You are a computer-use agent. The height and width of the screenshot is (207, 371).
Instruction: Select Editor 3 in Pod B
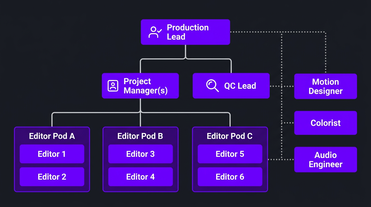pyautogui.click(x=140, y=154)
